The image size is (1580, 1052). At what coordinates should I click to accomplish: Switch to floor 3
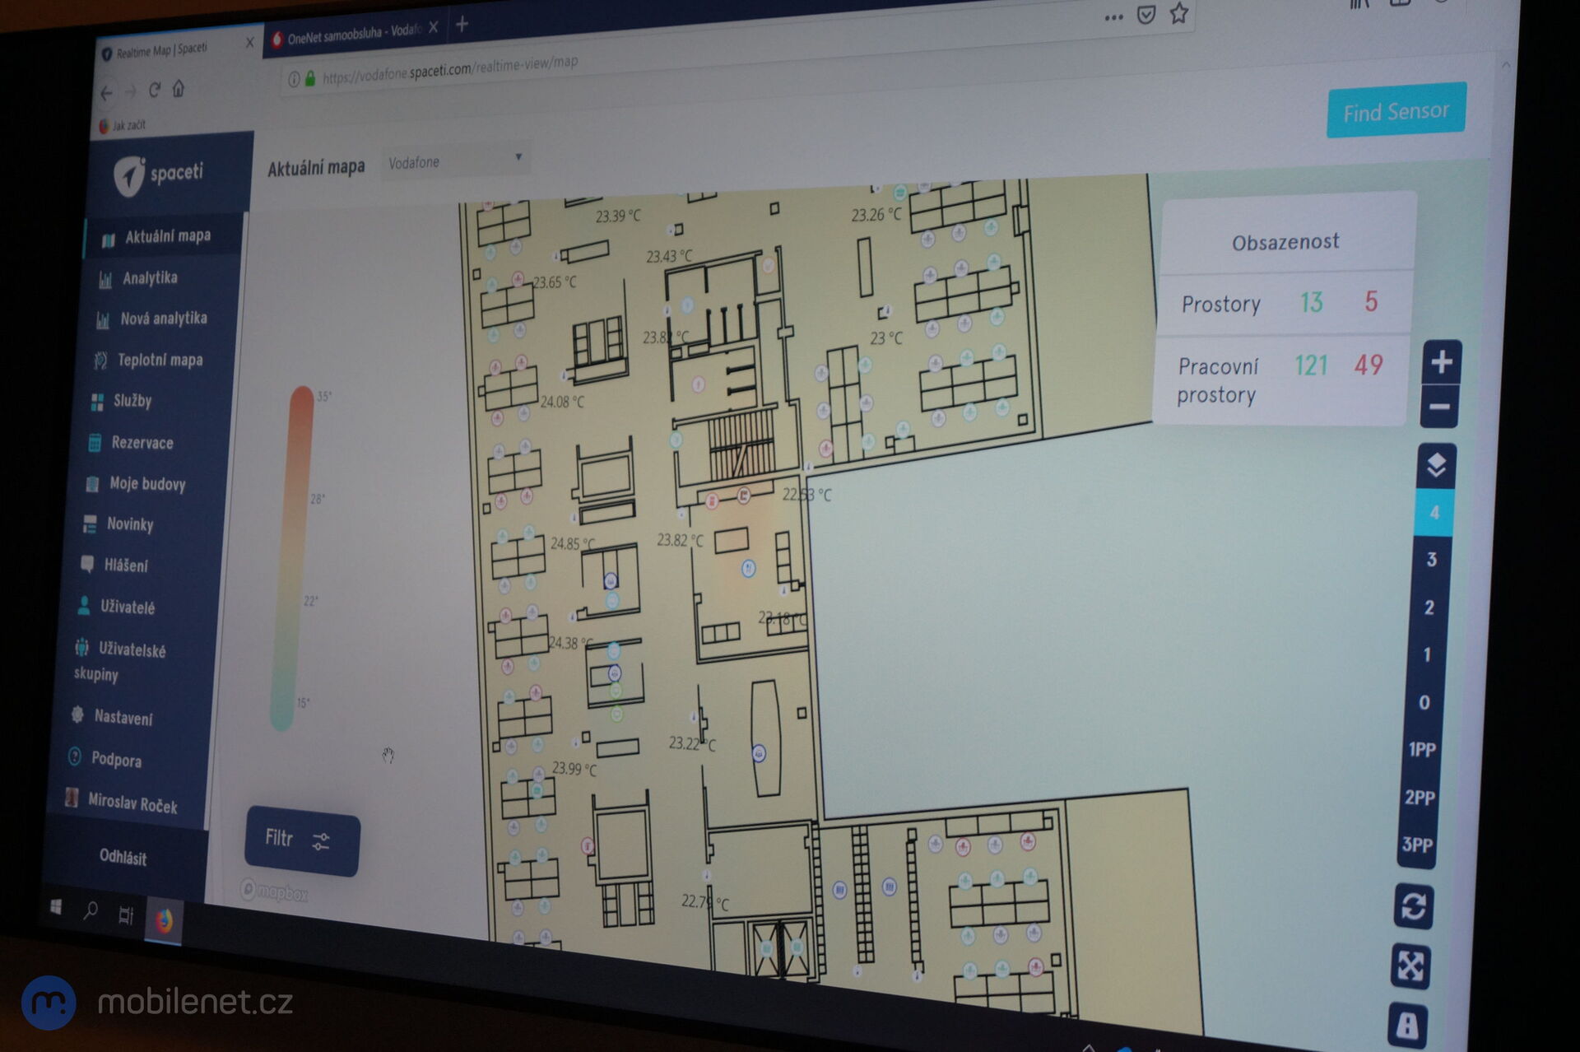click(1431, 560)
